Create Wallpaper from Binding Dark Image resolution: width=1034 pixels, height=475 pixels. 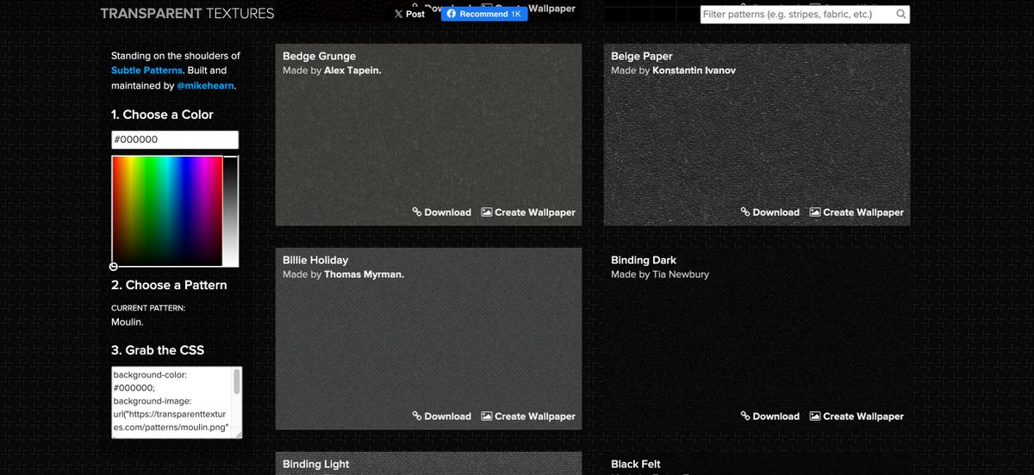[863, 416]
